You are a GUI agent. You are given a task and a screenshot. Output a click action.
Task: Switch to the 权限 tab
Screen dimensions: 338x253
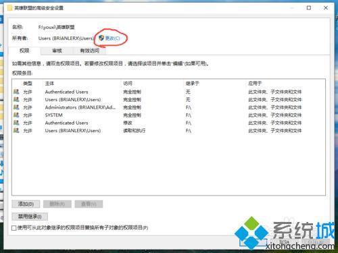[x=24, y=51]
